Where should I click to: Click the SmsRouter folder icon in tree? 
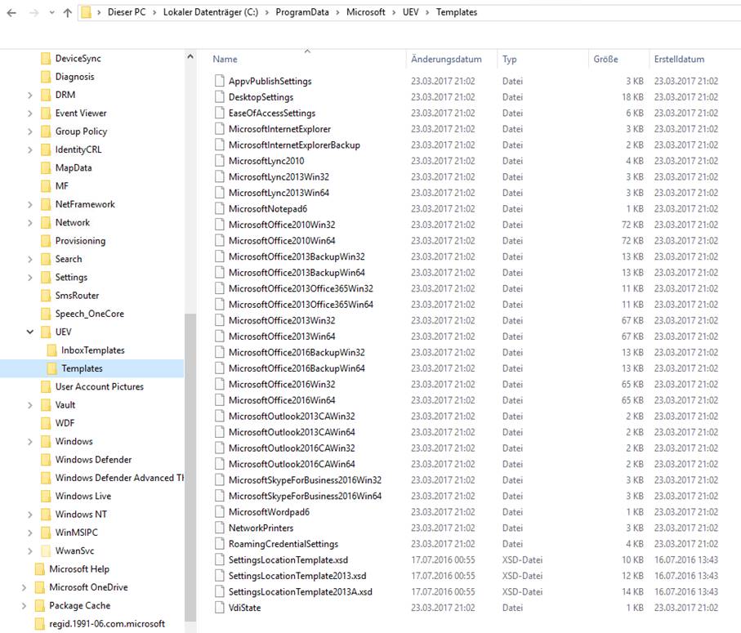click(x=46, y=296)
